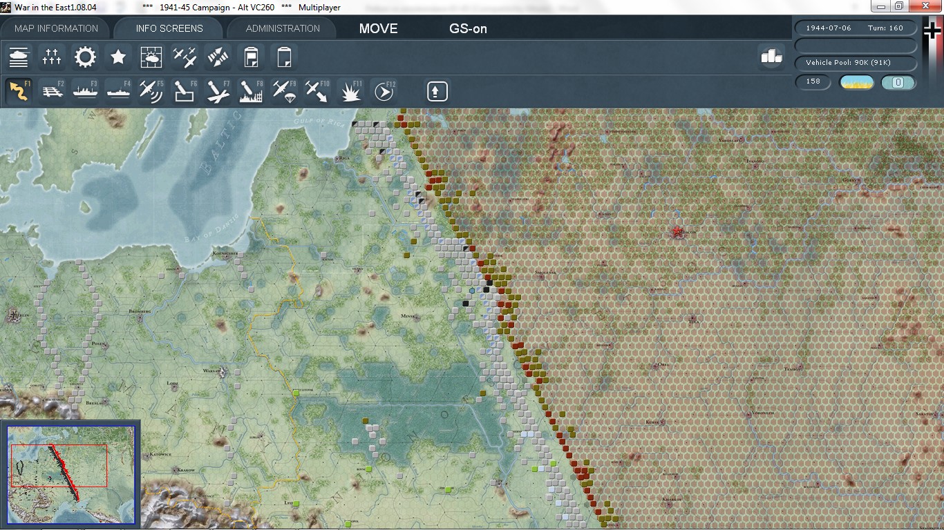Viewport: 944px width, 530px height.
Task: Select the F8 bomb city mode
Action: 251,91
